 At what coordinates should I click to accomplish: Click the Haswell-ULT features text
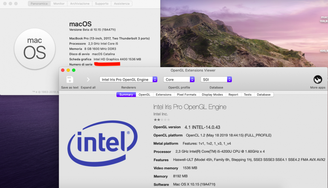249,160
